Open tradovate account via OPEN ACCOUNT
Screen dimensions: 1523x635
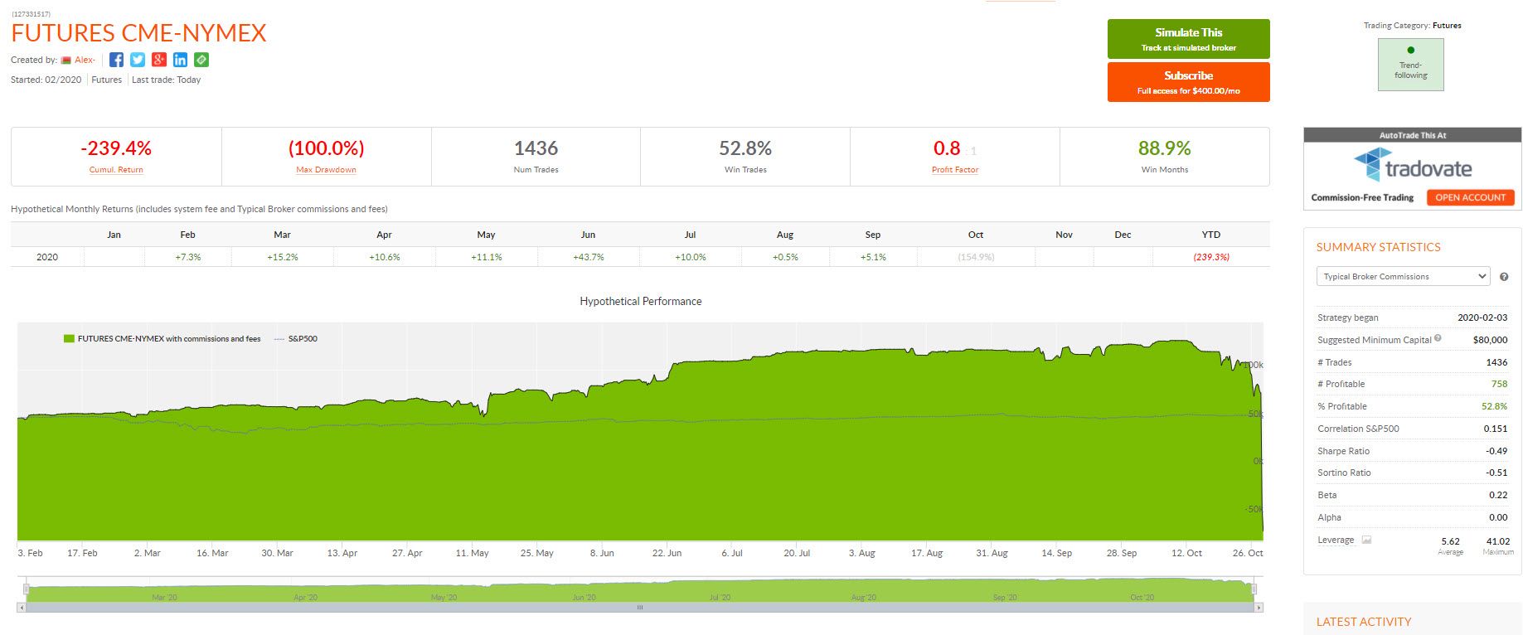(x=1470, y=197)
